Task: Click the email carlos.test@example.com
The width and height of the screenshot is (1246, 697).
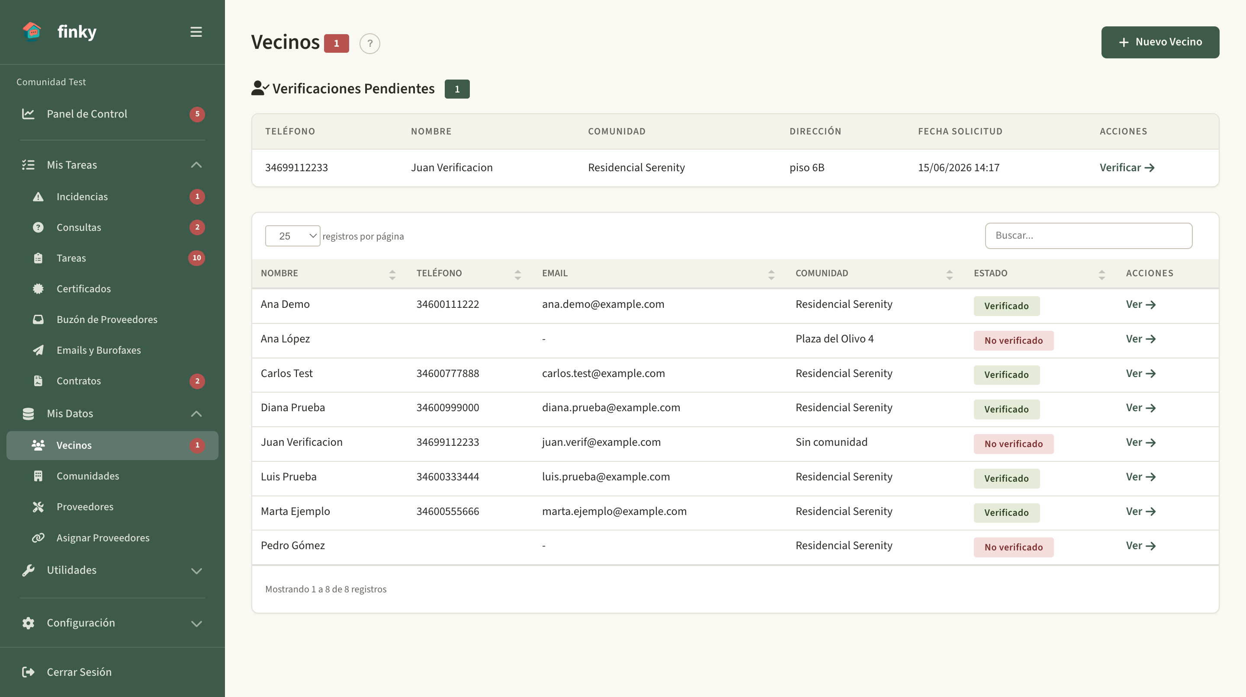Action: (x=603, y=374)
